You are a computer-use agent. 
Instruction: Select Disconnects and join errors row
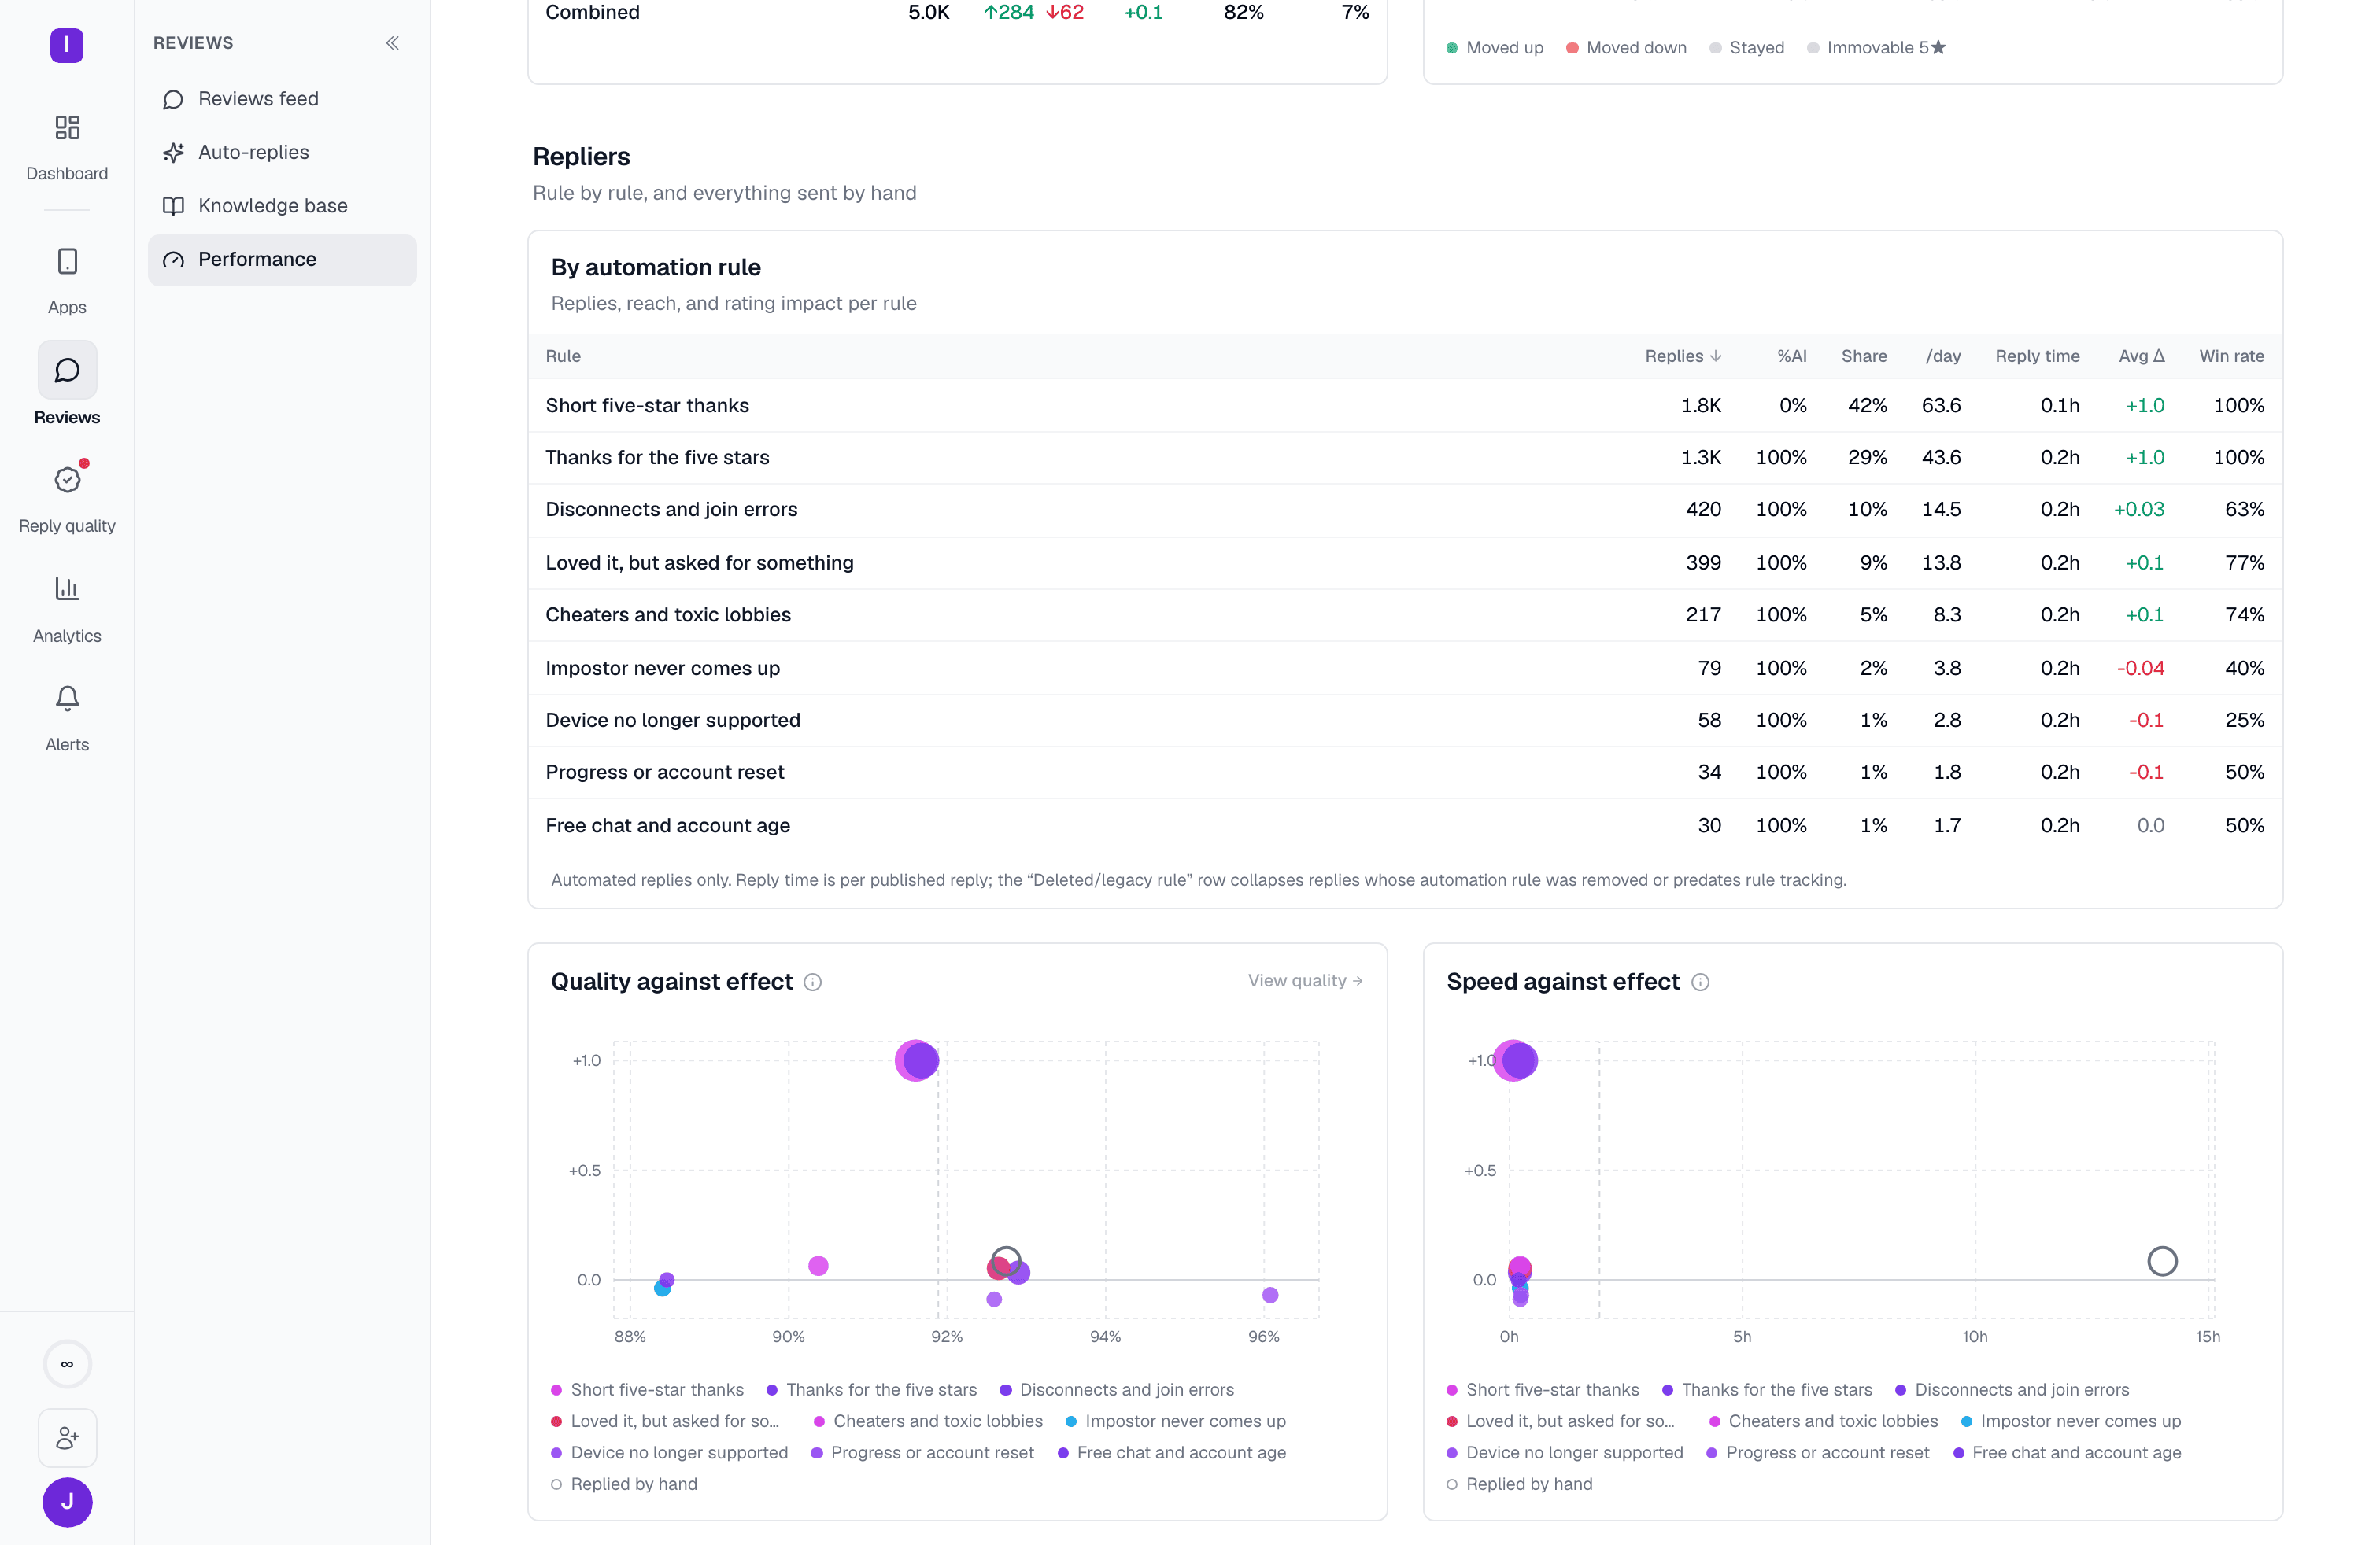[x=1405, y=510]
